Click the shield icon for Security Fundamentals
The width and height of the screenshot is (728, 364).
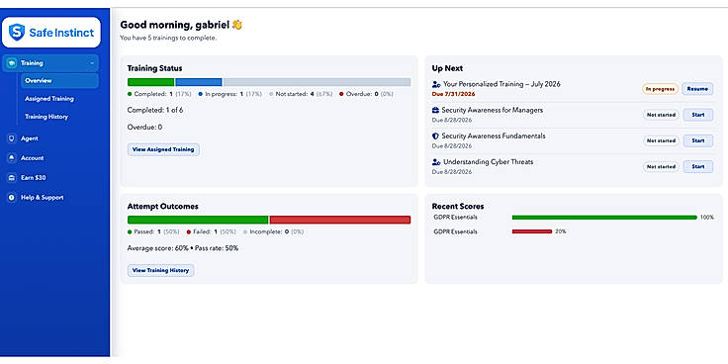coord(435,136)
